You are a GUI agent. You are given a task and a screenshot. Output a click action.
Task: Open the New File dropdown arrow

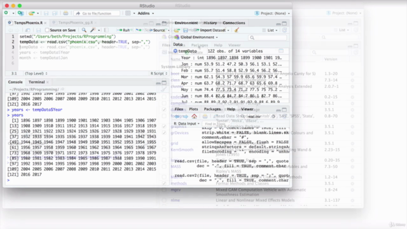[13, 13]
